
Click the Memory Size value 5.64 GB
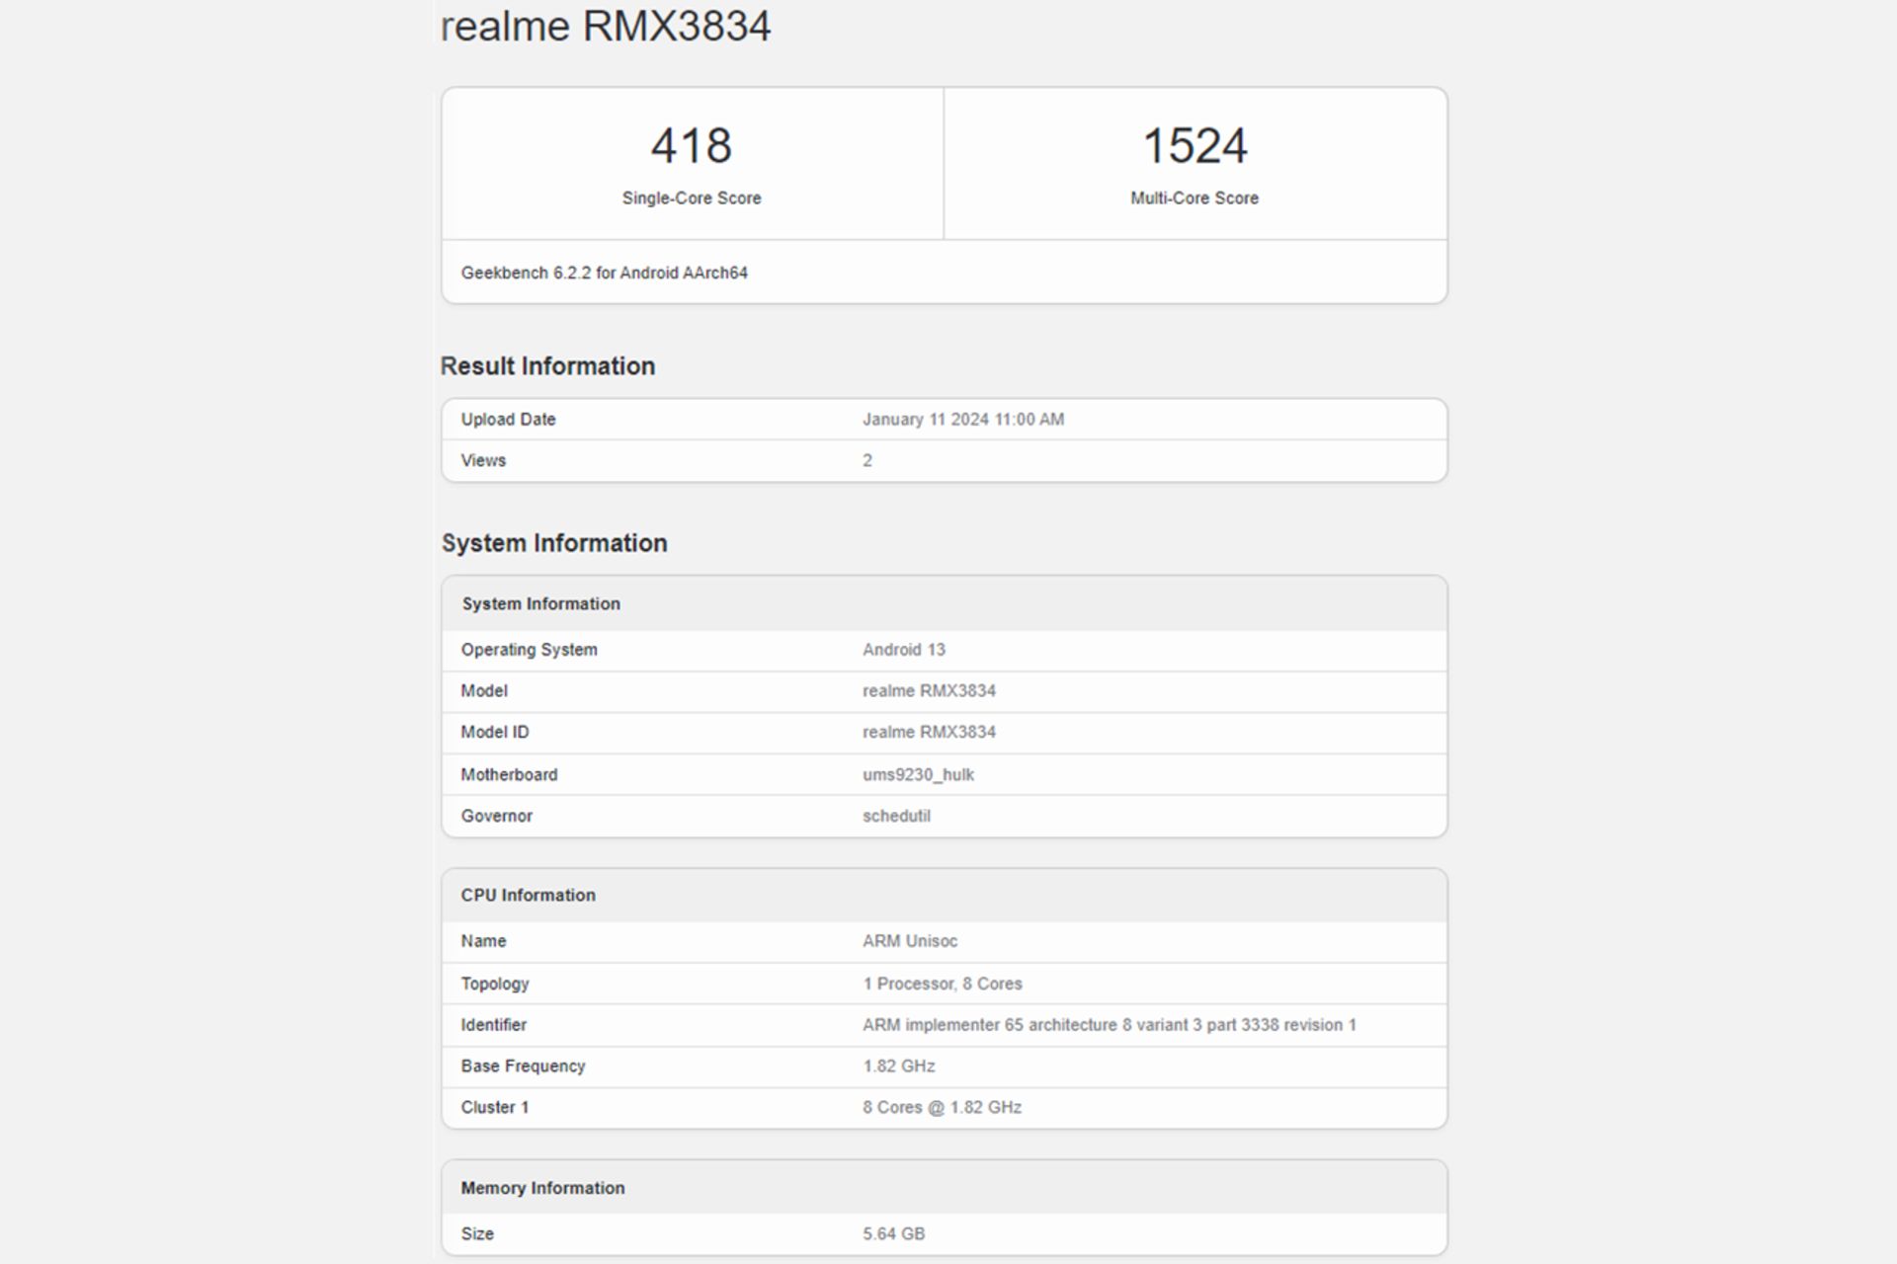893,1234
